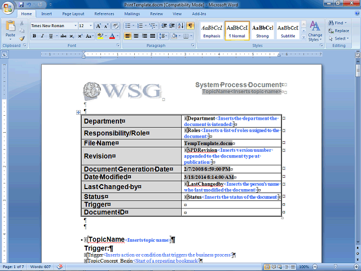
Task: Apply strikethrough formatting
Action: tap(63, 36)
